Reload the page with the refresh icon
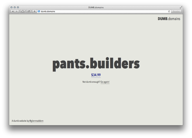Image resolution: width=192 pixels, height=138 pixels. point(169,11)
